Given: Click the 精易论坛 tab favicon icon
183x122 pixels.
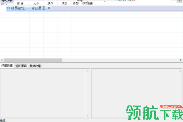Looking at the screenshot, I should [x=8, y=8].
